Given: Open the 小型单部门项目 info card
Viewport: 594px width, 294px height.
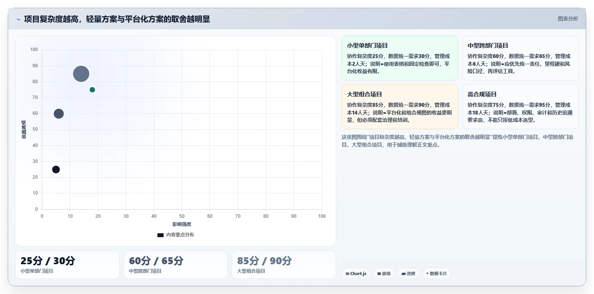Looking at the screenshot, I should (x=400, y=58).
